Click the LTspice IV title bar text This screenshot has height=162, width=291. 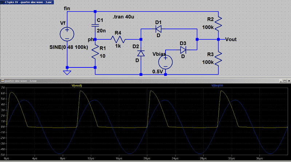click(28, 2)
